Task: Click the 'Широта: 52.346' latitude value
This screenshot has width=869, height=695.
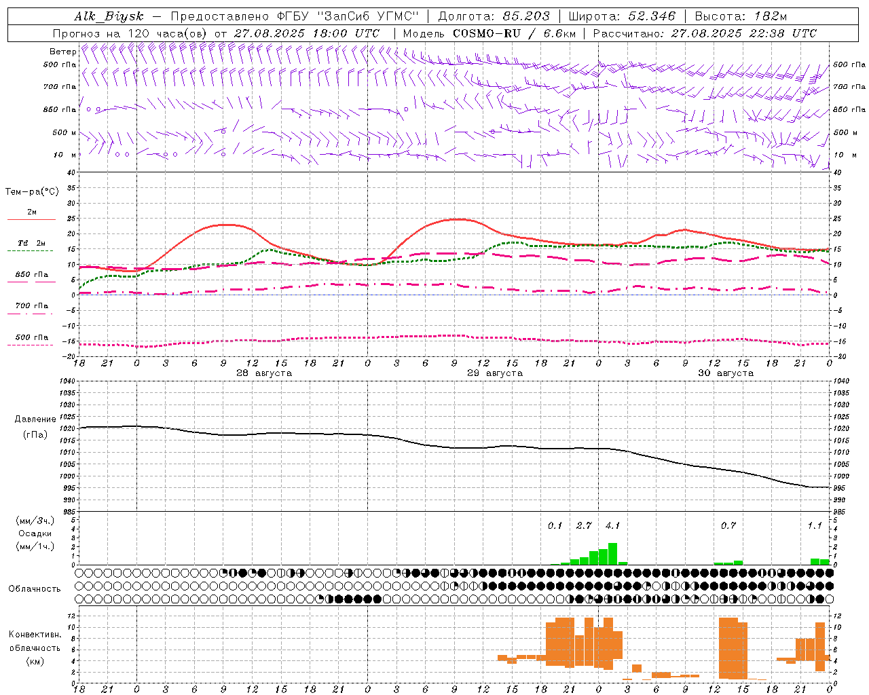Action: (622, 16)
